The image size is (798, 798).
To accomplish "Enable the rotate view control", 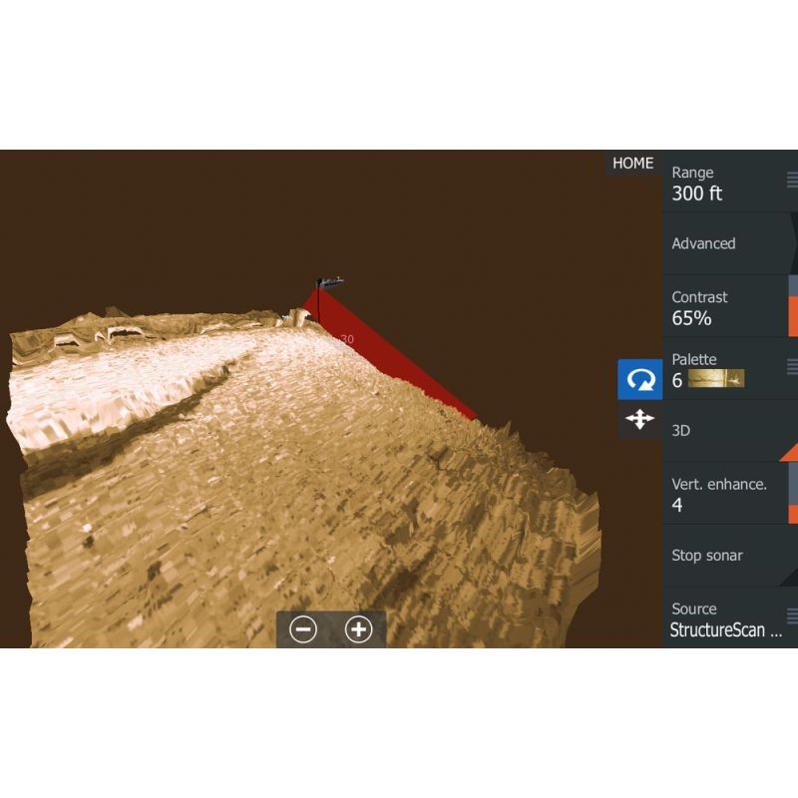I will pos(639,379).
